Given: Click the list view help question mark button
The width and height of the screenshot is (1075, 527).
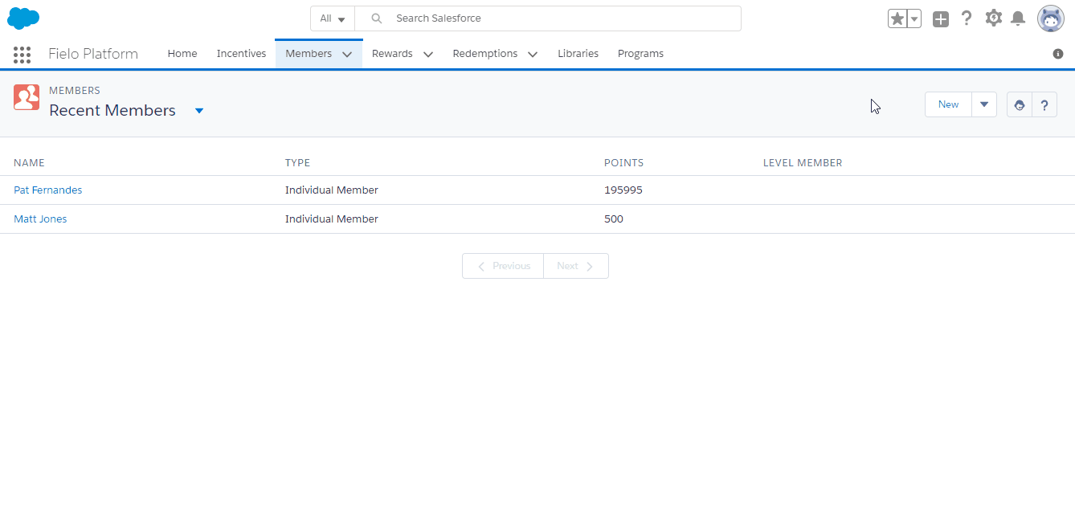Looking at the screenshot, I should pos(1044,104).
